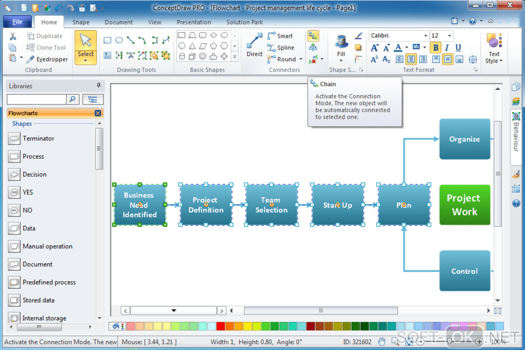Open the File menu
525x350 pixels.
(17, 22)
